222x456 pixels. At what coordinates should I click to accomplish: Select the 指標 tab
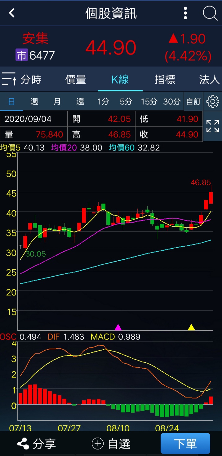(165, 80)
